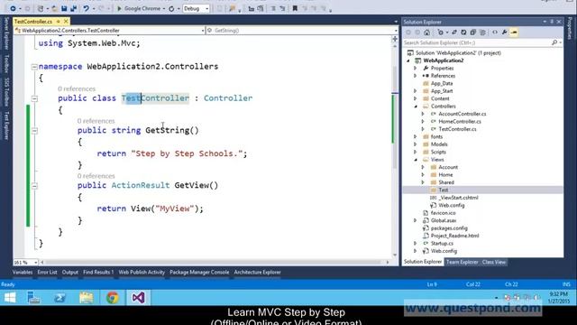Toggle a bookmark with the bookmark icon
Viewport: 577px width, 325px height.
tap(295, 8)
